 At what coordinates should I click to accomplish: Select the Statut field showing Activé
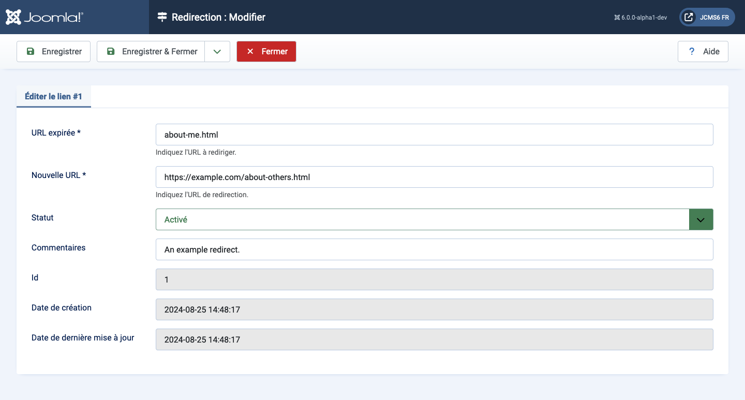[435, 219]
